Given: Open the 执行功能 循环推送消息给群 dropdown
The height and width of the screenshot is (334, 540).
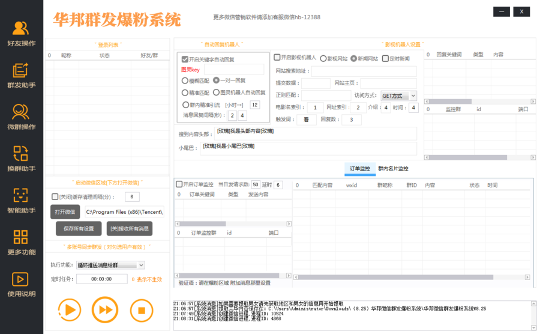Looking at the screenshot, I should tap(110, 265).
